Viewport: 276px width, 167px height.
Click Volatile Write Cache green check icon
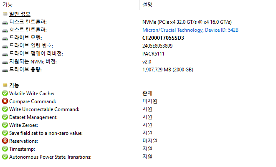(5, 93)
